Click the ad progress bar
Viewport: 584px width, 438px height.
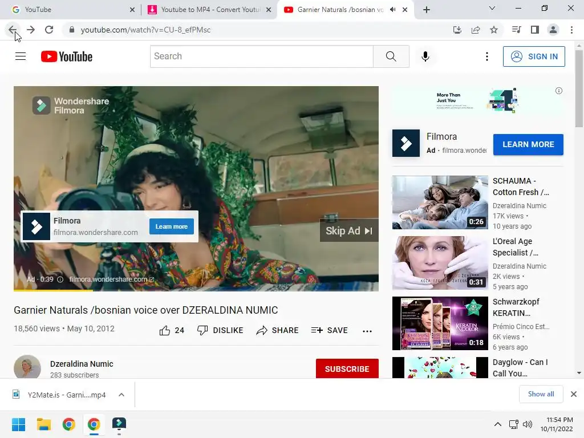coord(196,290)
